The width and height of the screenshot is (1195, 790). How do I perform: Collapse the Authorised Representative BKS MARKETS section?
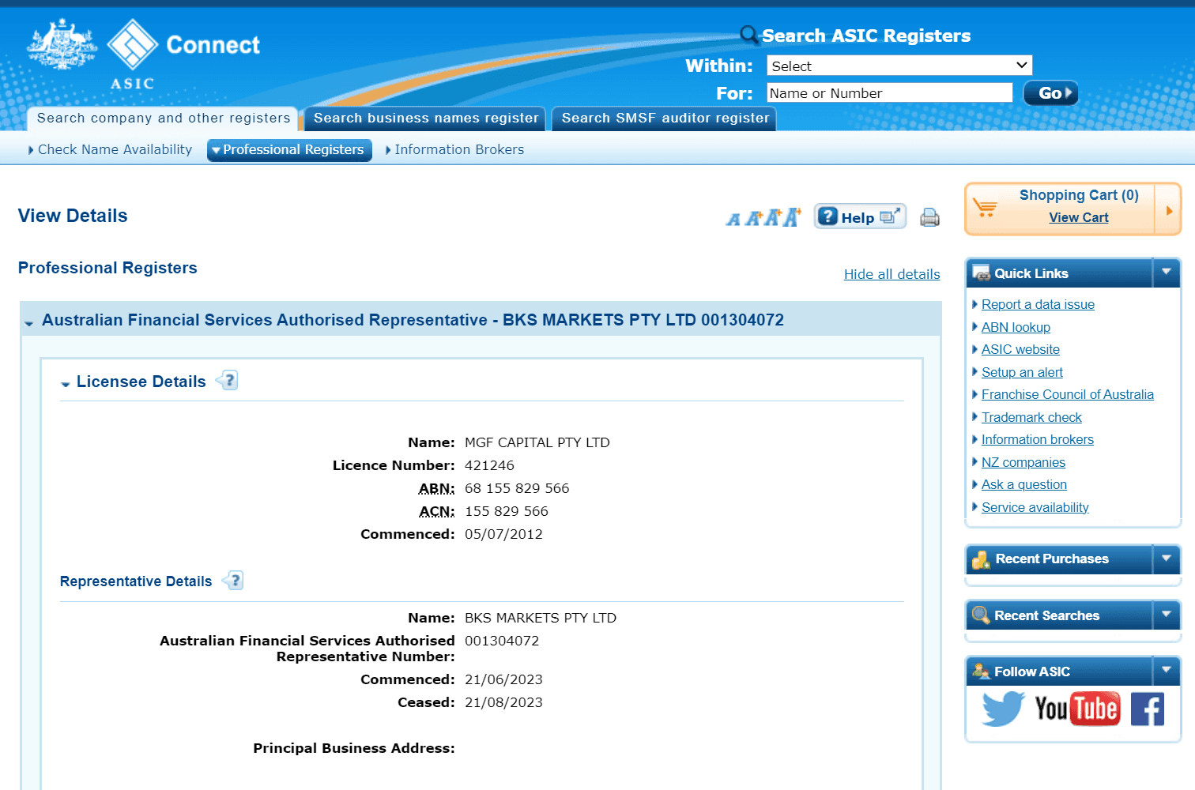tap(29, 323)
